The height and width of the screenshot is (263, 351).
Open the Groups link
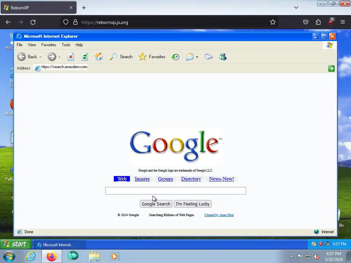pyautogui.click(x=166, y=179)
